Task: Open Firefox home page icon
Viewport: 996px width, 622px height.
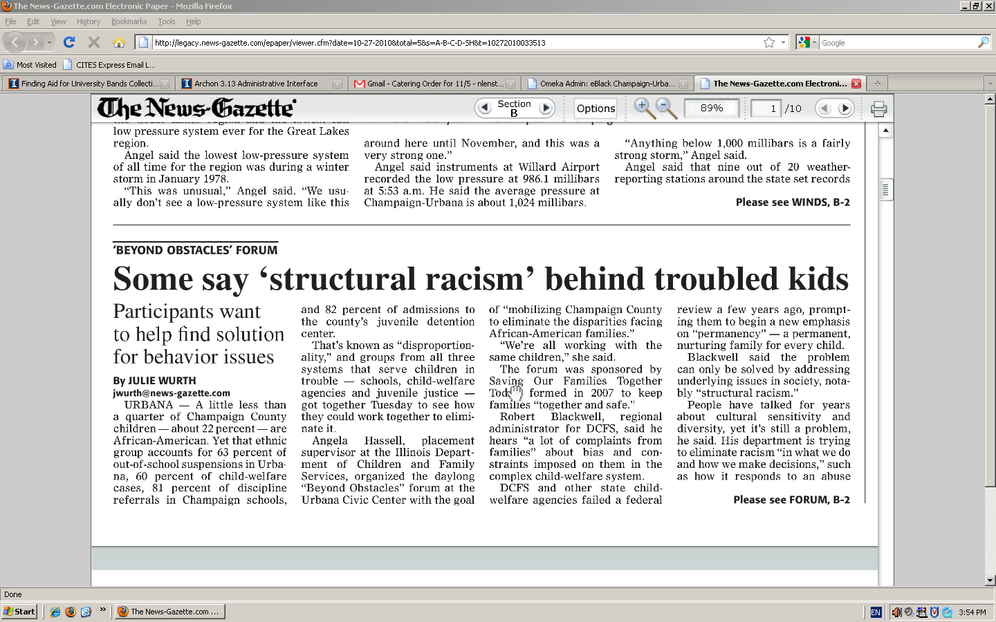Action: coord(119,42)
